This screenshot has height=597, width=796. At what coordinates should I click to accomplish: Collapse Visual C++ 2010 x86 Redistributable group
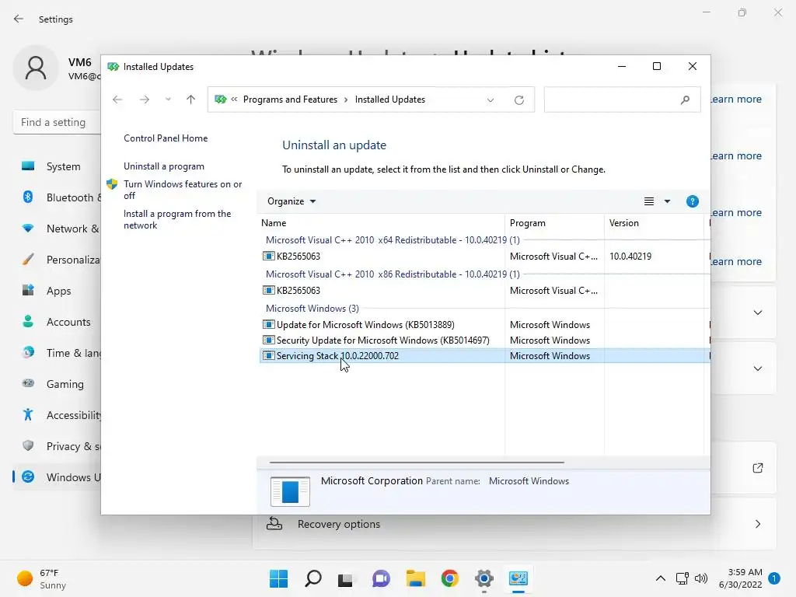(393, 274)
